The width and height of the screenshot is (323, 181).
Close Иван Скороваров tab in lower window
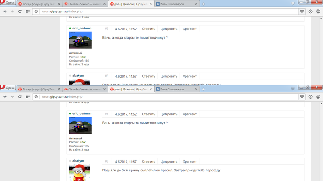coord(196,89)
